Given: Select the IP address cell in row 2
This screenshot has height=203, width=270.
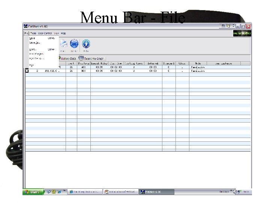Looking at the screenshot, I should 52,71.
